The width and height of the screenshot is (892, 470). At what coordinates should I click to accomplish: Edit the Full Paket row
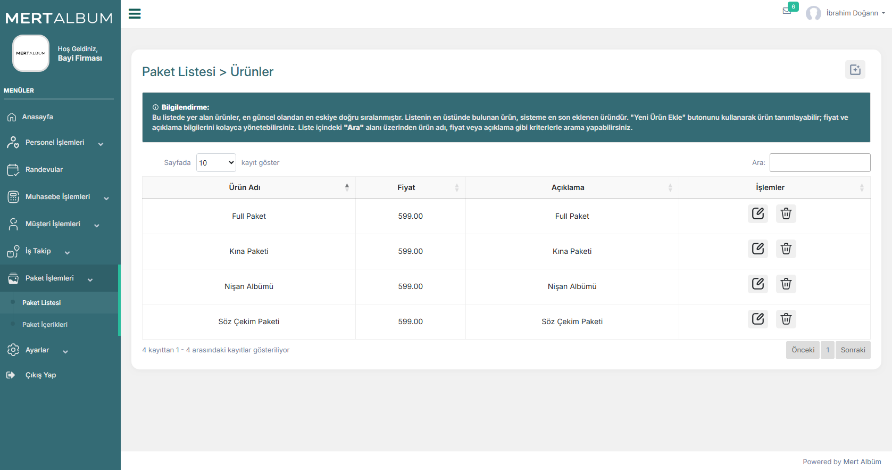click(x=757, y=214)
